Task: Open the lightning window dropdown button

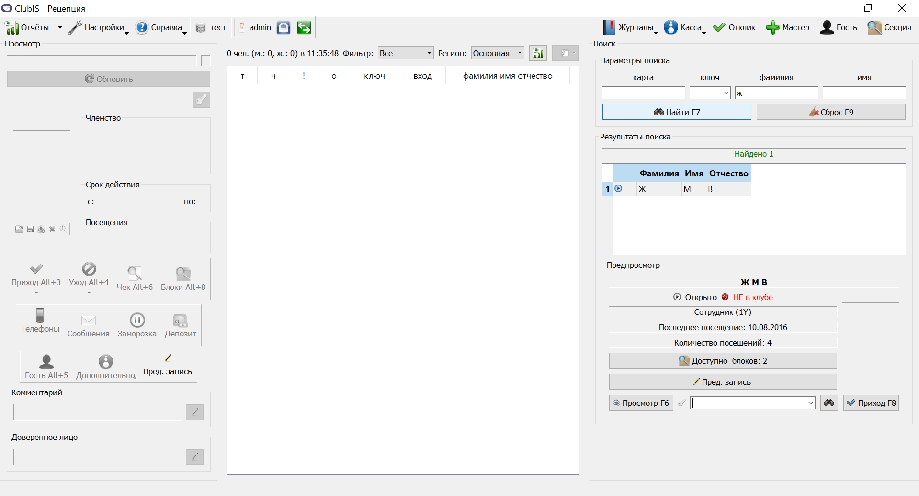Action: (565, 53)
